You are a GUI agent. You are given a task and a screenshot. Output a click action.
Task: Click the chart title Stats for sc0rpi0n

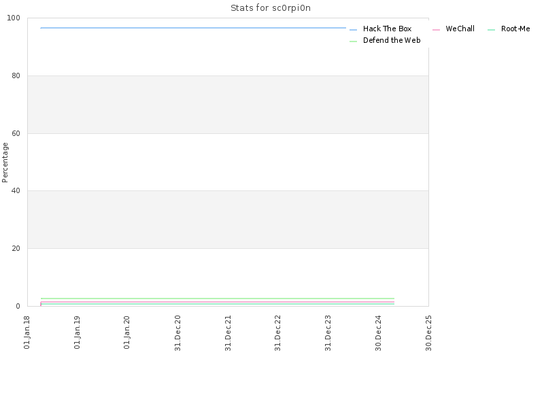[x=271, y=8]
